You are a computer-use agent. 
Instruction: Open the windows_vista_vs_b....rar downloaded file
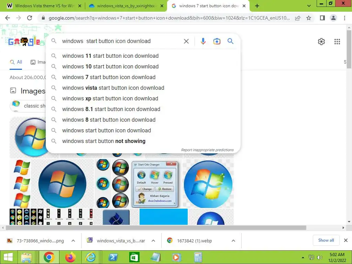point(116,241)
